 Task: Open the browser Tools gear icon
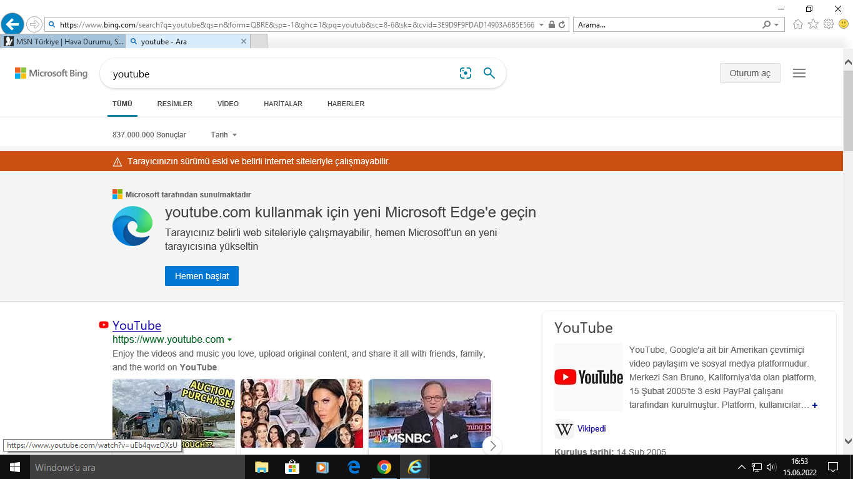coord(829,24)
